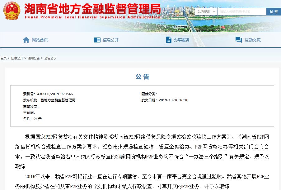Screen dimensions: 281x190
Task: Open the 办事服务 navigation section
Action: pyautogui.click(x=182, y=40)
